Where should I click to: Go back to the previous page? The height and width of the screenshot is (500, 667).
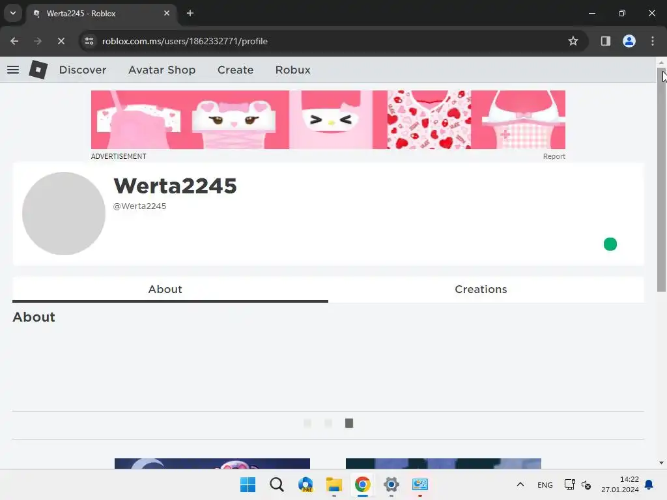point(14,41)
